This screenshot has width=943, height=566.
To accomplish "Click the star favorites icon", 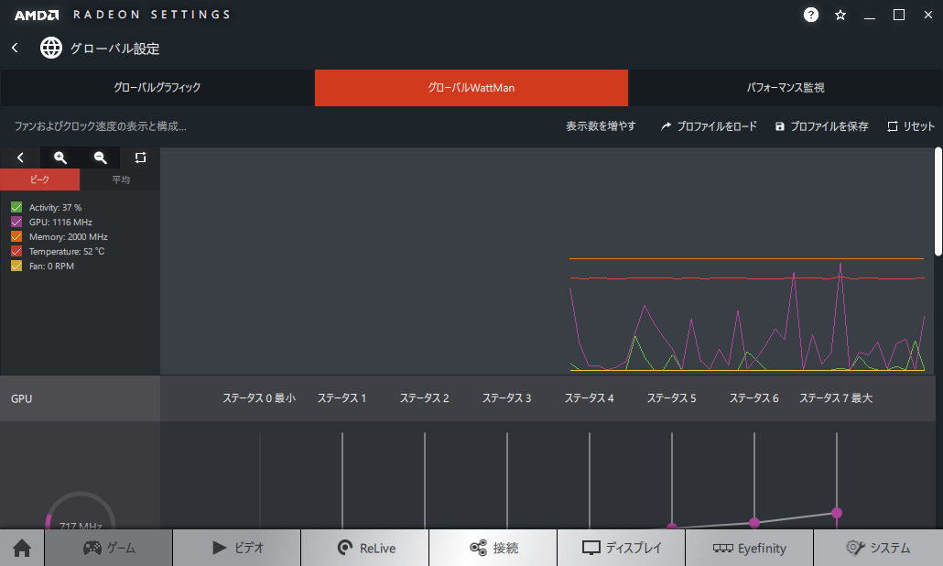I will (x=840, y=15).
